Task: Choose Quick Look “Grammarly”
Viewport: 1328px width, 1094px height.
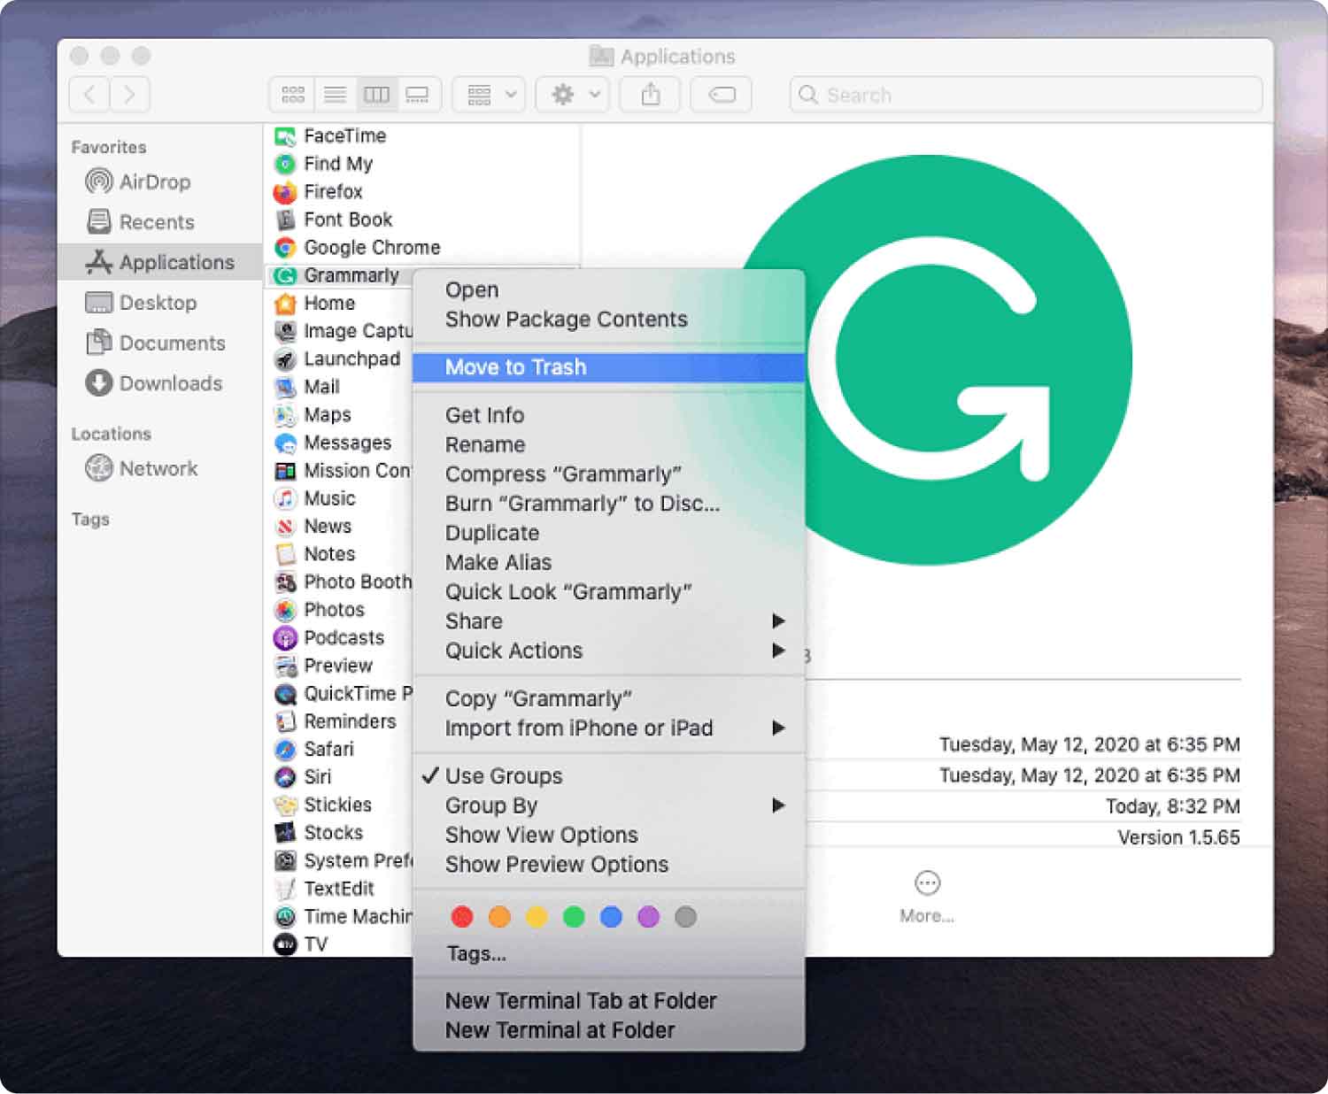Action: [x=608, y=592]
